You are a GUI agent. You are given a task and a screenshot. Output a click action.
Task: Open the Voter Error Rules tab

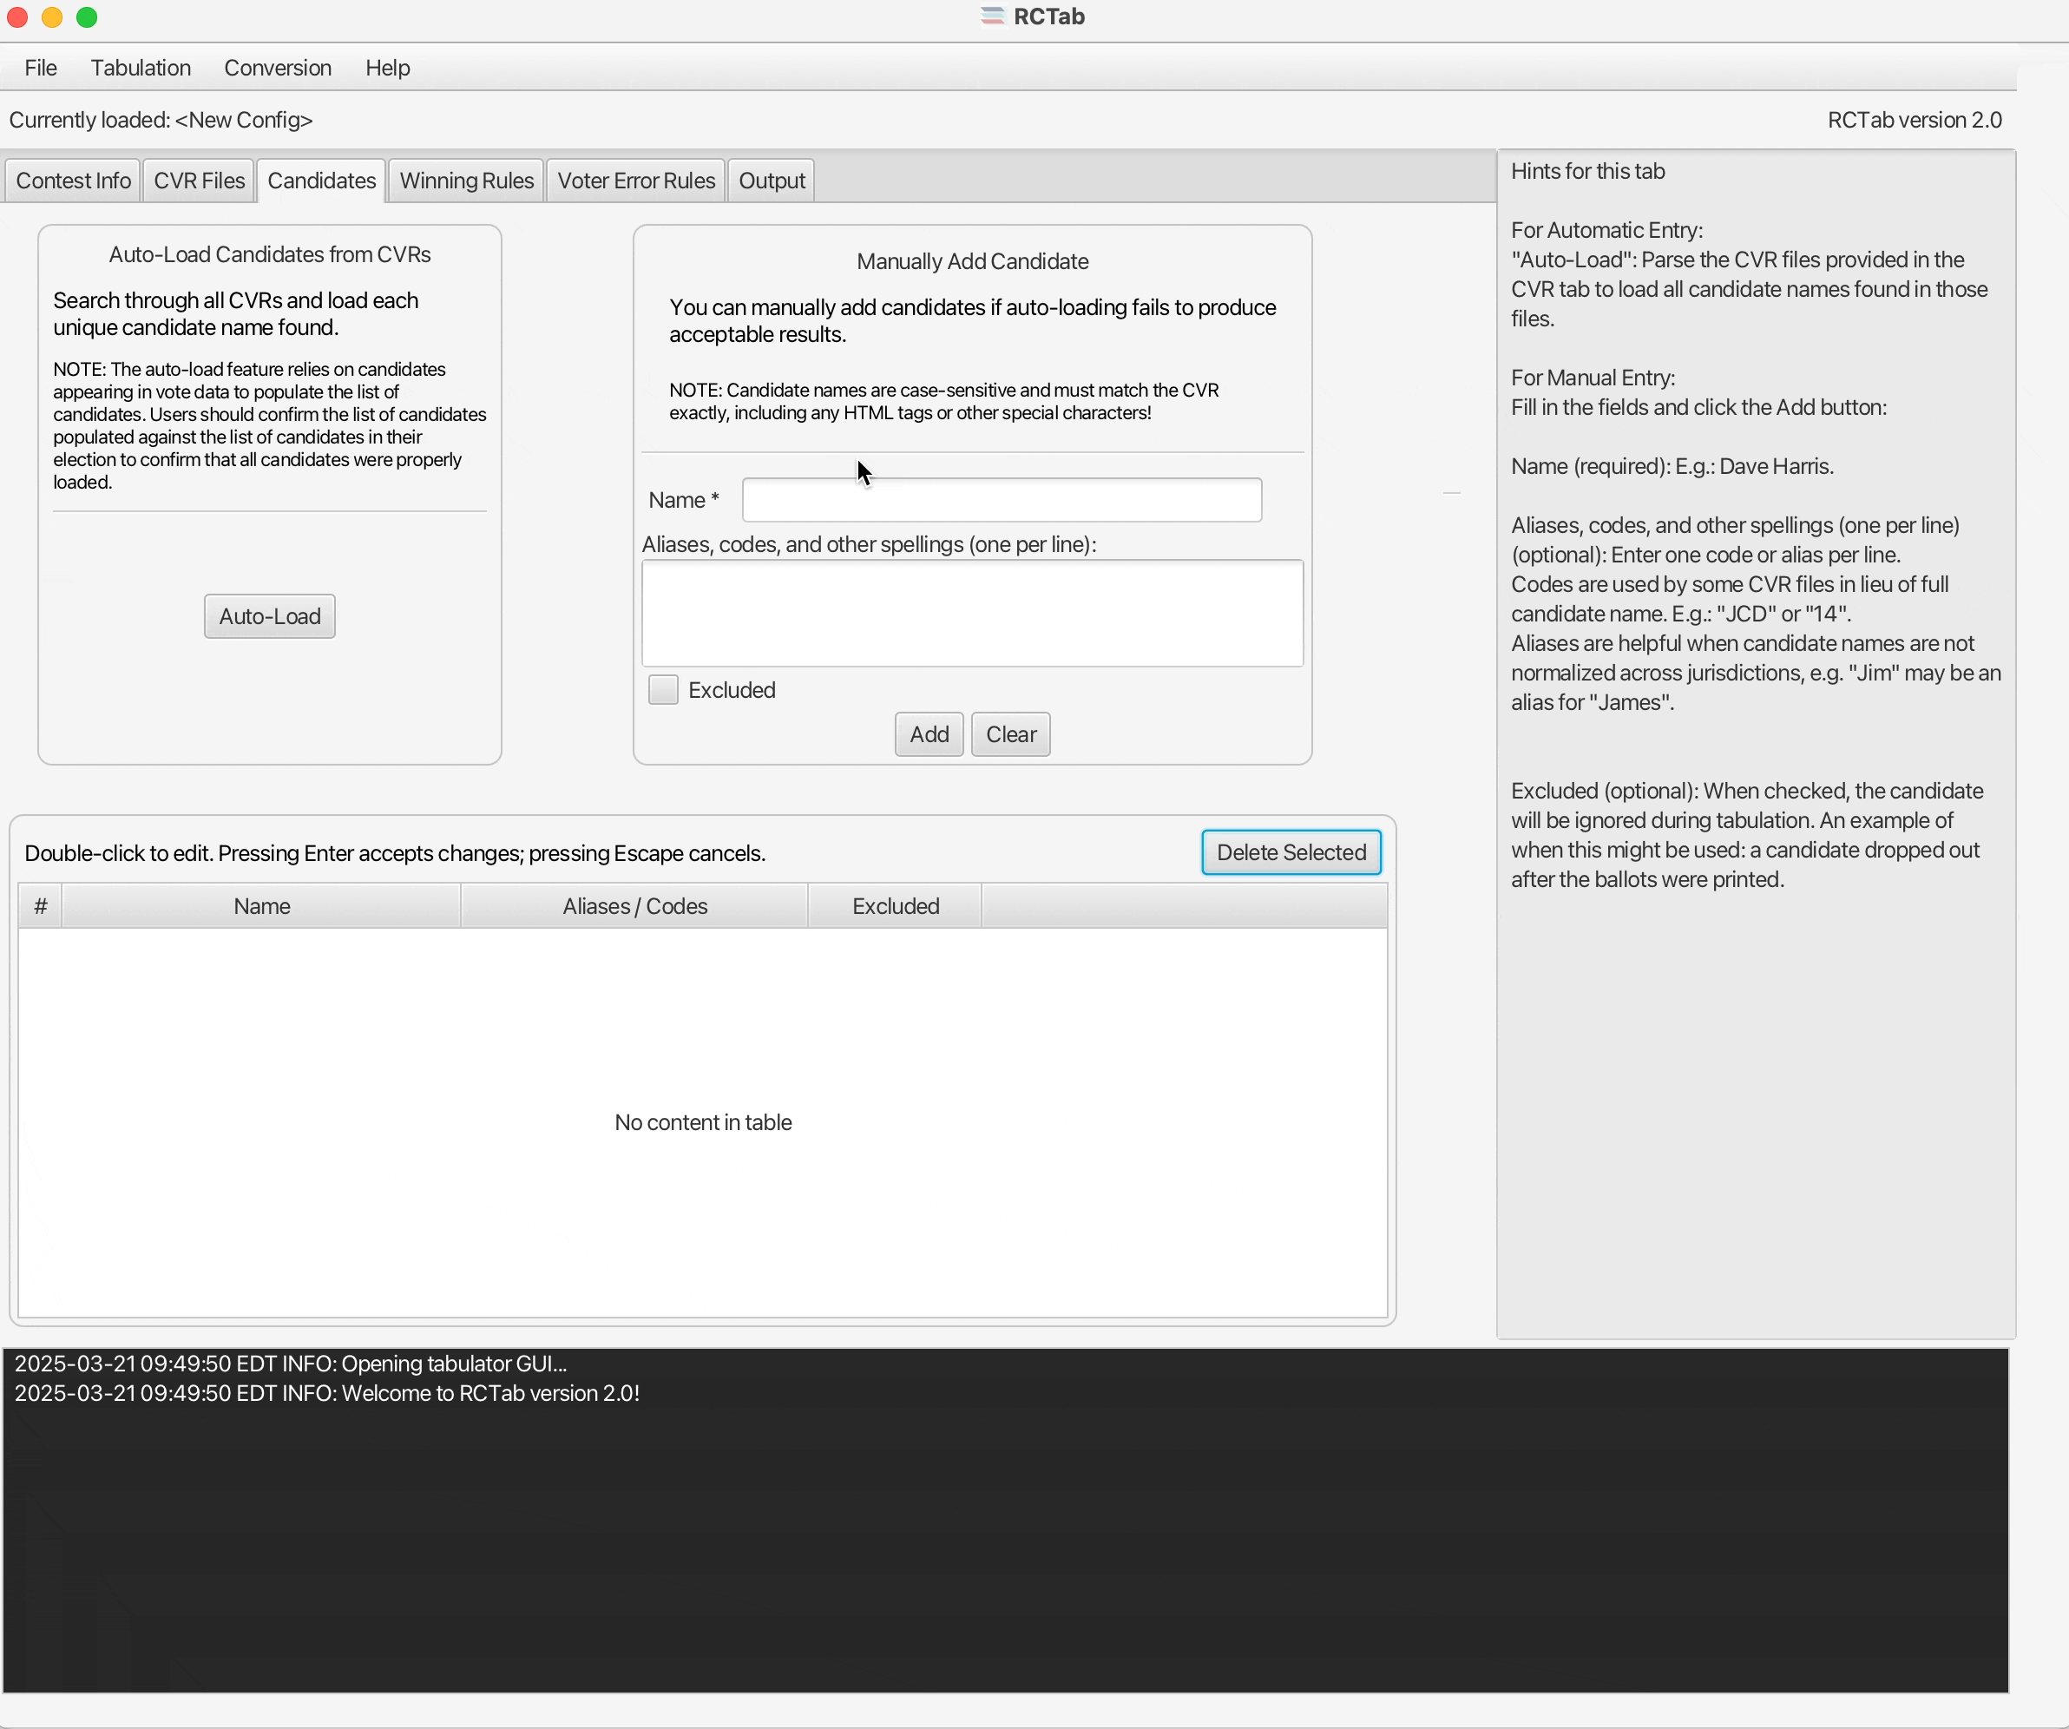(635, 181)
